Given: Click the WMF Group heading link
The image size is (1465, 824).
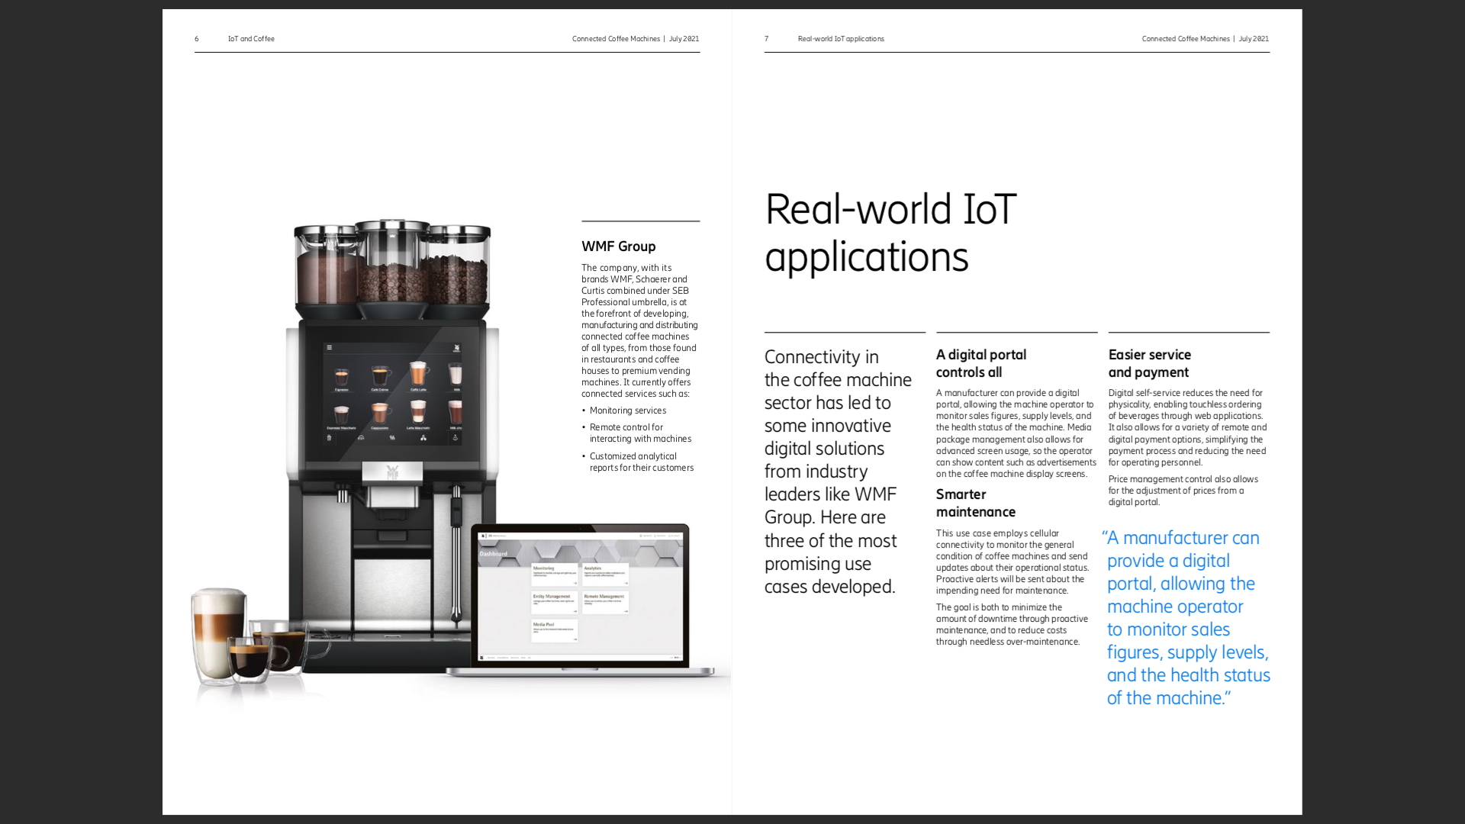Looking at the screenshot, I should [618, 246].
